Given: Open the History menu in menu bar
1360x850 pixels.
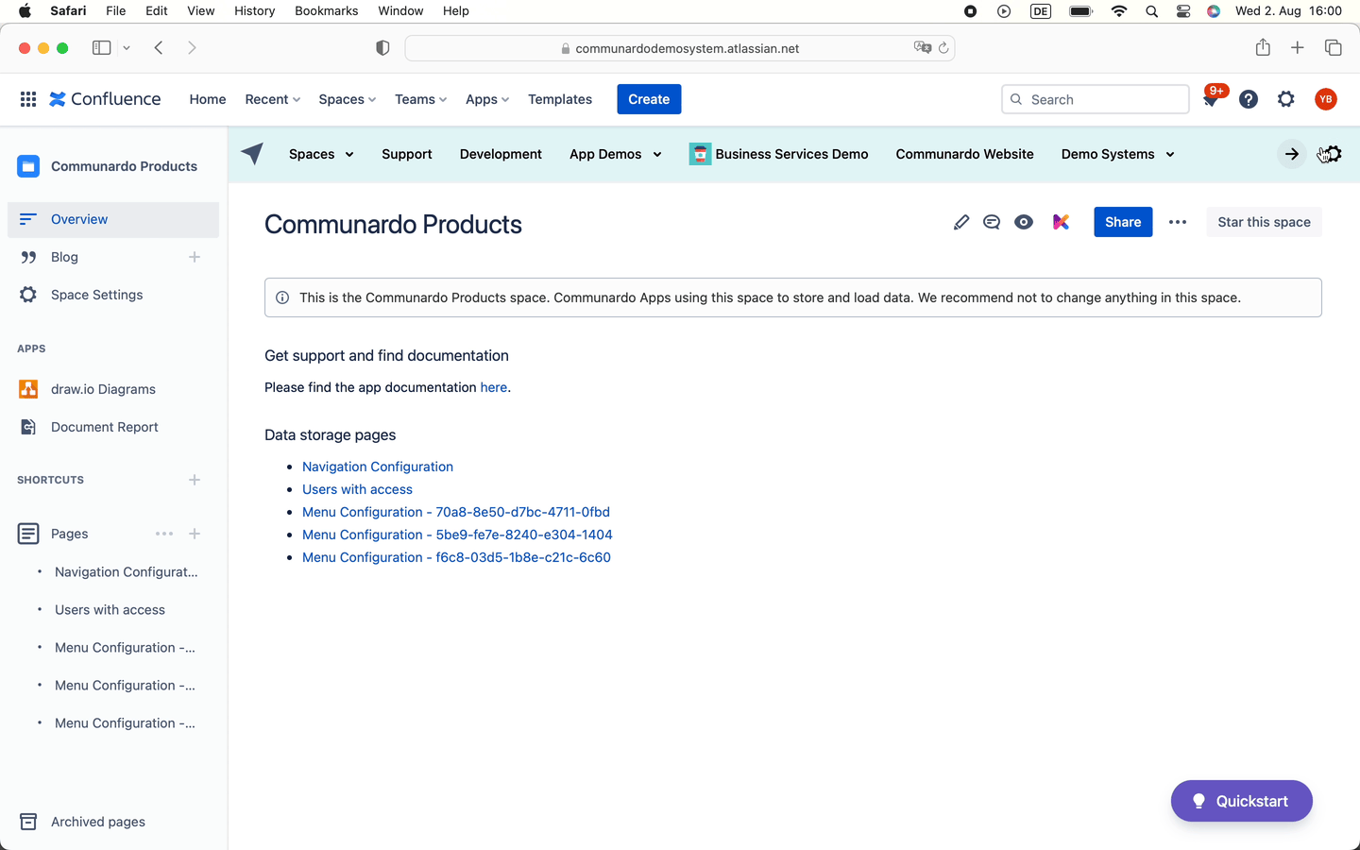Looking at the screenshot, I should point(254,10).
